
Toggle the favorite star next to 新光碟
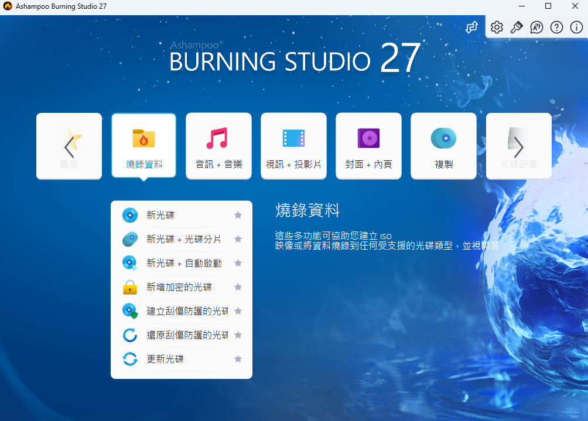click(x=238, y=215)
